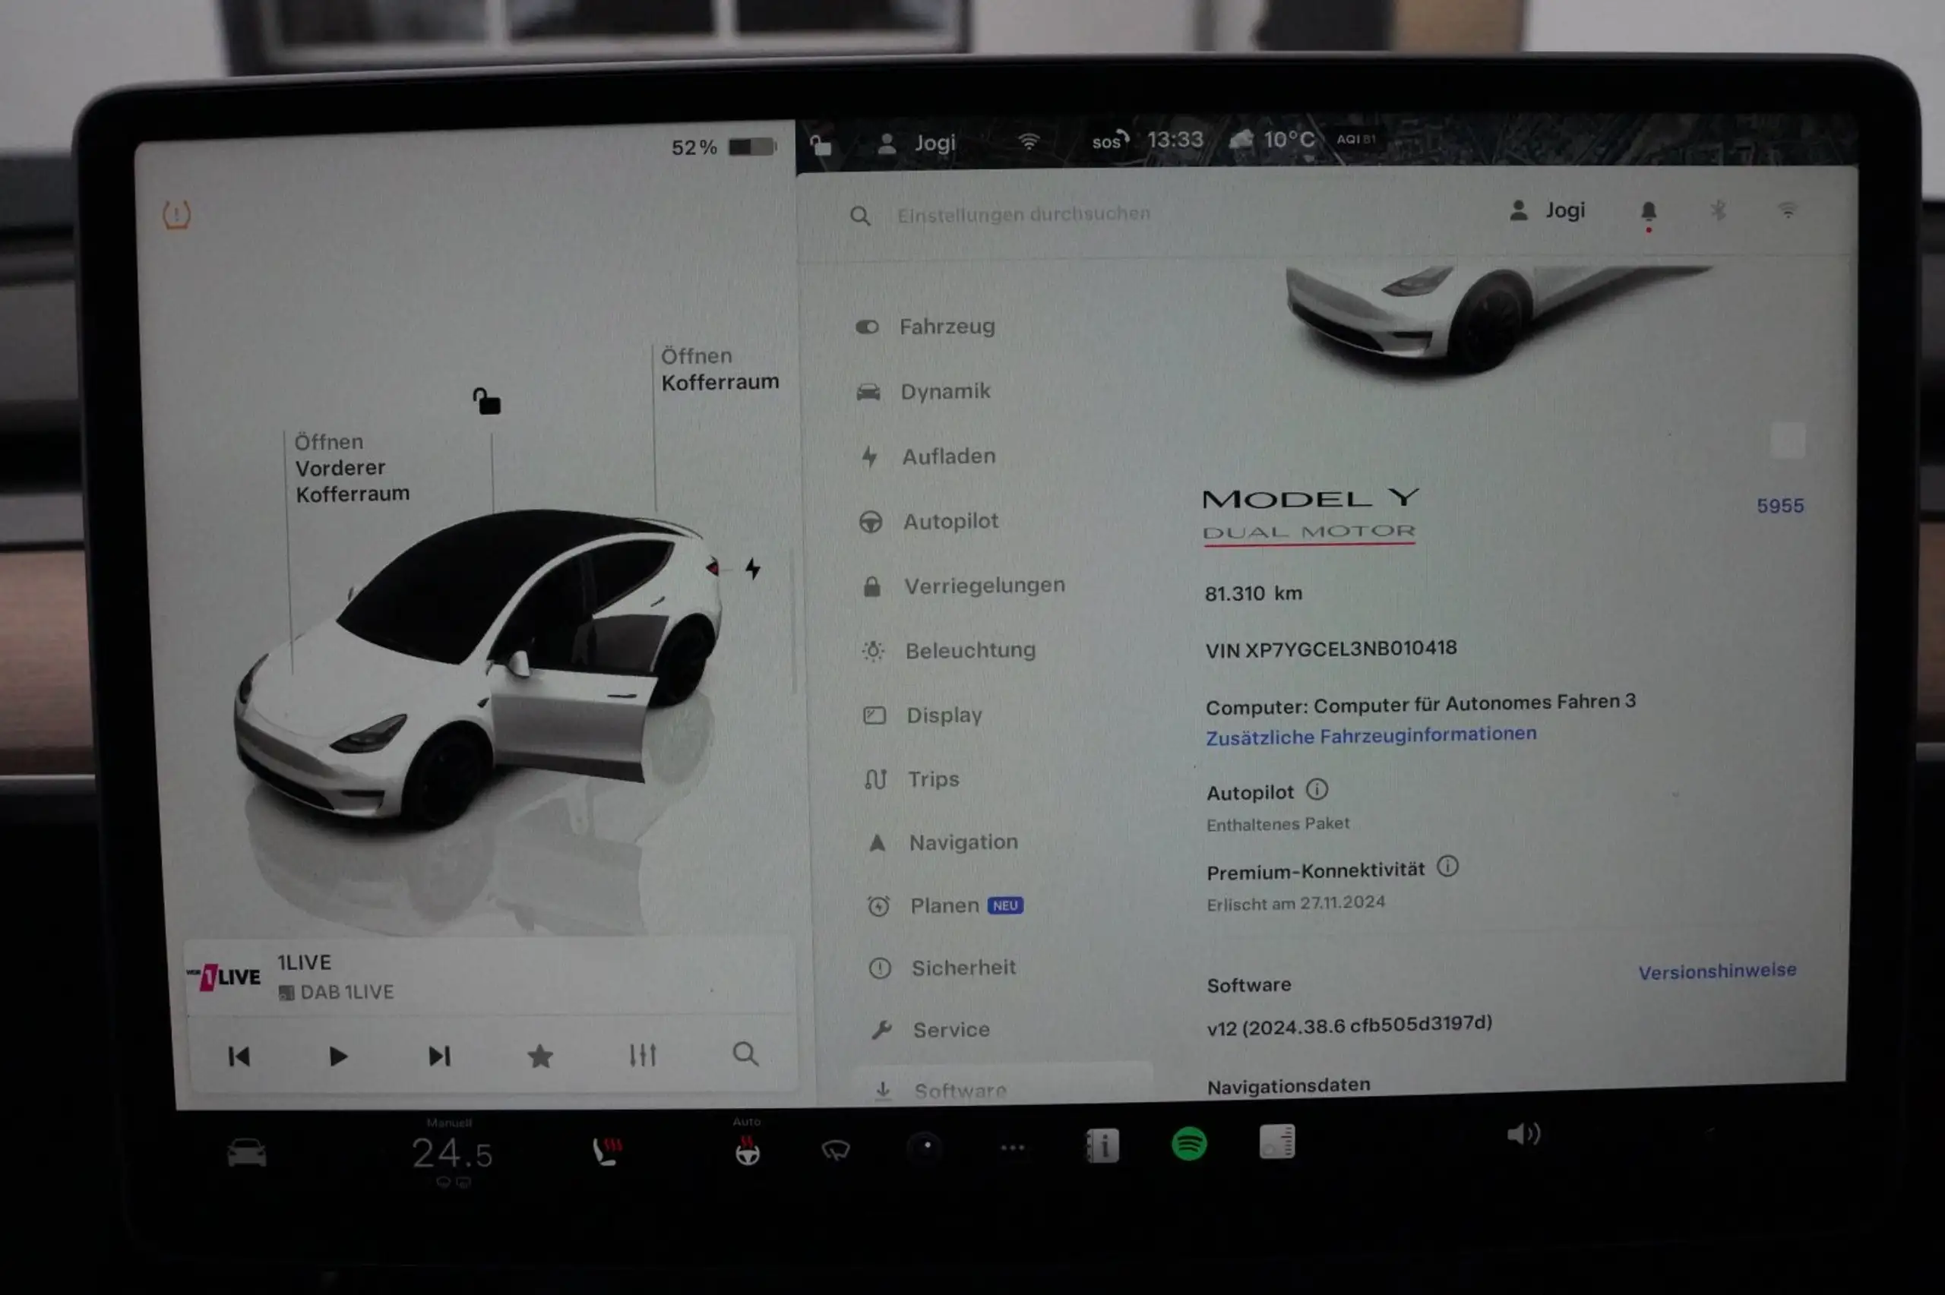The image size is (1945, 1295).
Task: Select the Service settings menu
Action: tap(930, 1030)
